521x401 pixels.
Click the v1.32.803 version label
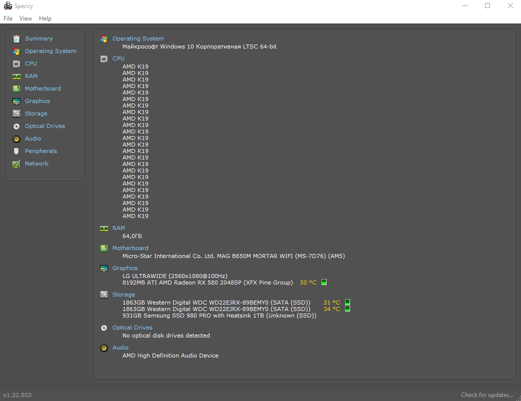tap(17, 395)
